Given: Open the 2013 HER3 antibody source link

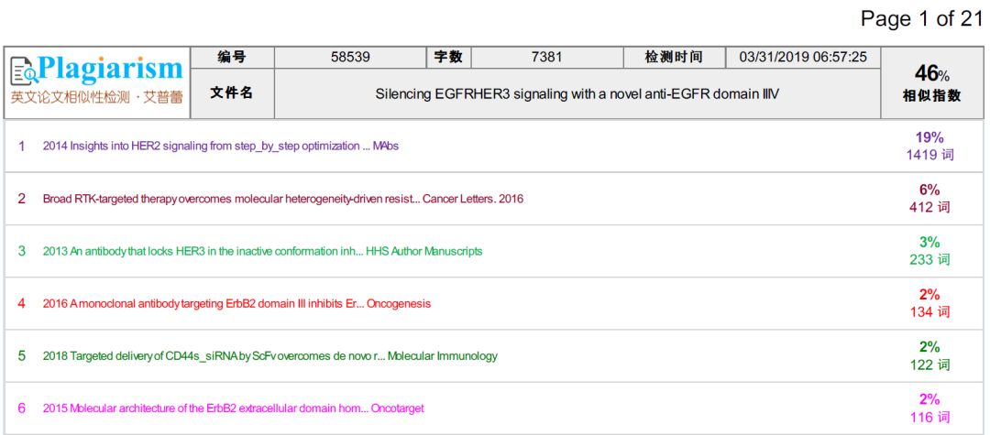Looking at the screenshot, I should [262, 251].
